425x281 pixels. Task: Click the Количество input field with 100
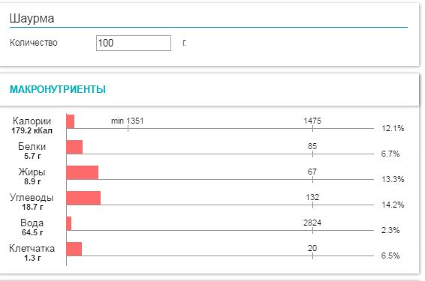(134, 43)
